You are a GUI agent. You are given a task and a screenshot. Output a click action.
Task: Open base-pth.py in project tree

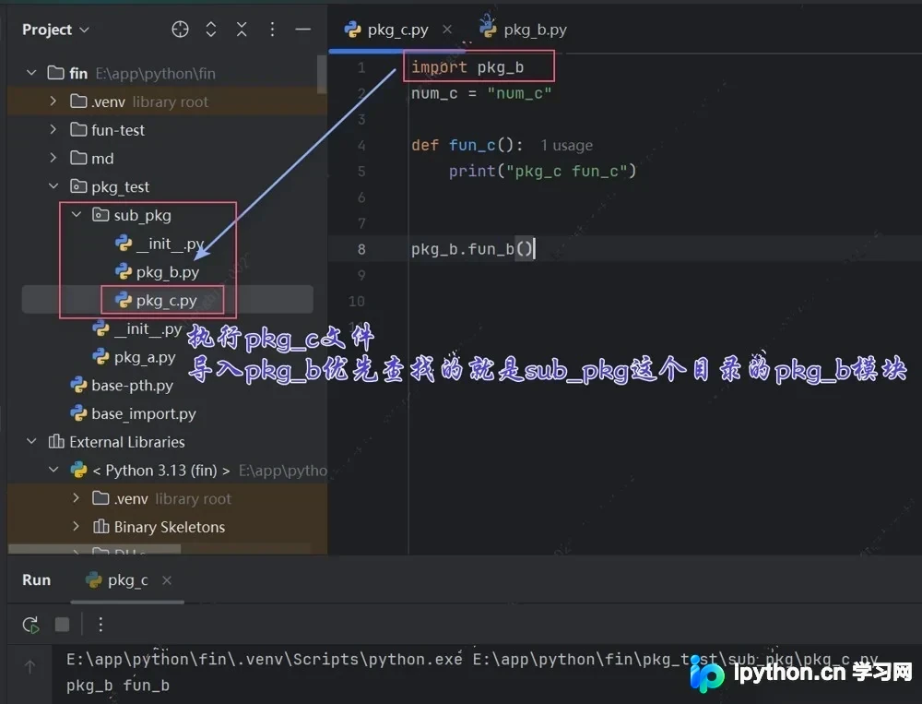click(x=132, y=385)
